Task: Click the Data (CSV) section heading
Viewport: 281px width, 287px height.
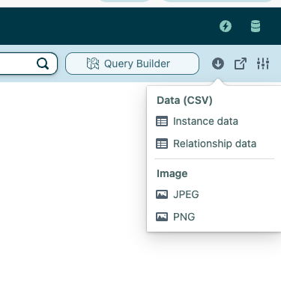Action: (184, 100)
